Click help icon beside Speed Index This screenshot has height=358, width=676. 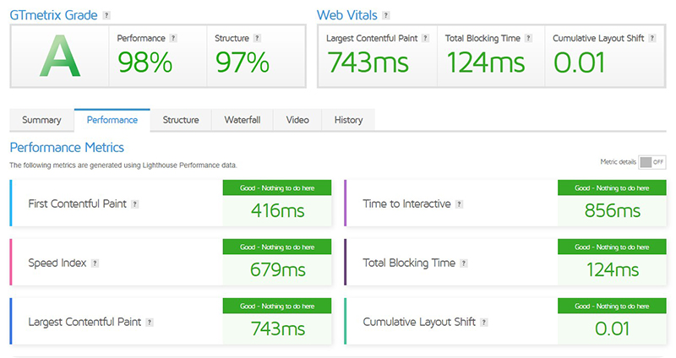point(95,263)
